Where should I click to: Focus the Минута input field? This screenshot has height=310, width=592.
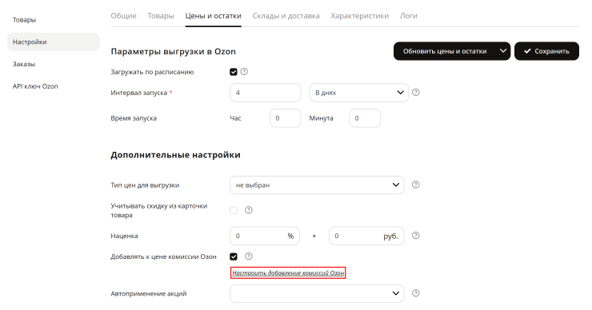[x=365, y=118]
